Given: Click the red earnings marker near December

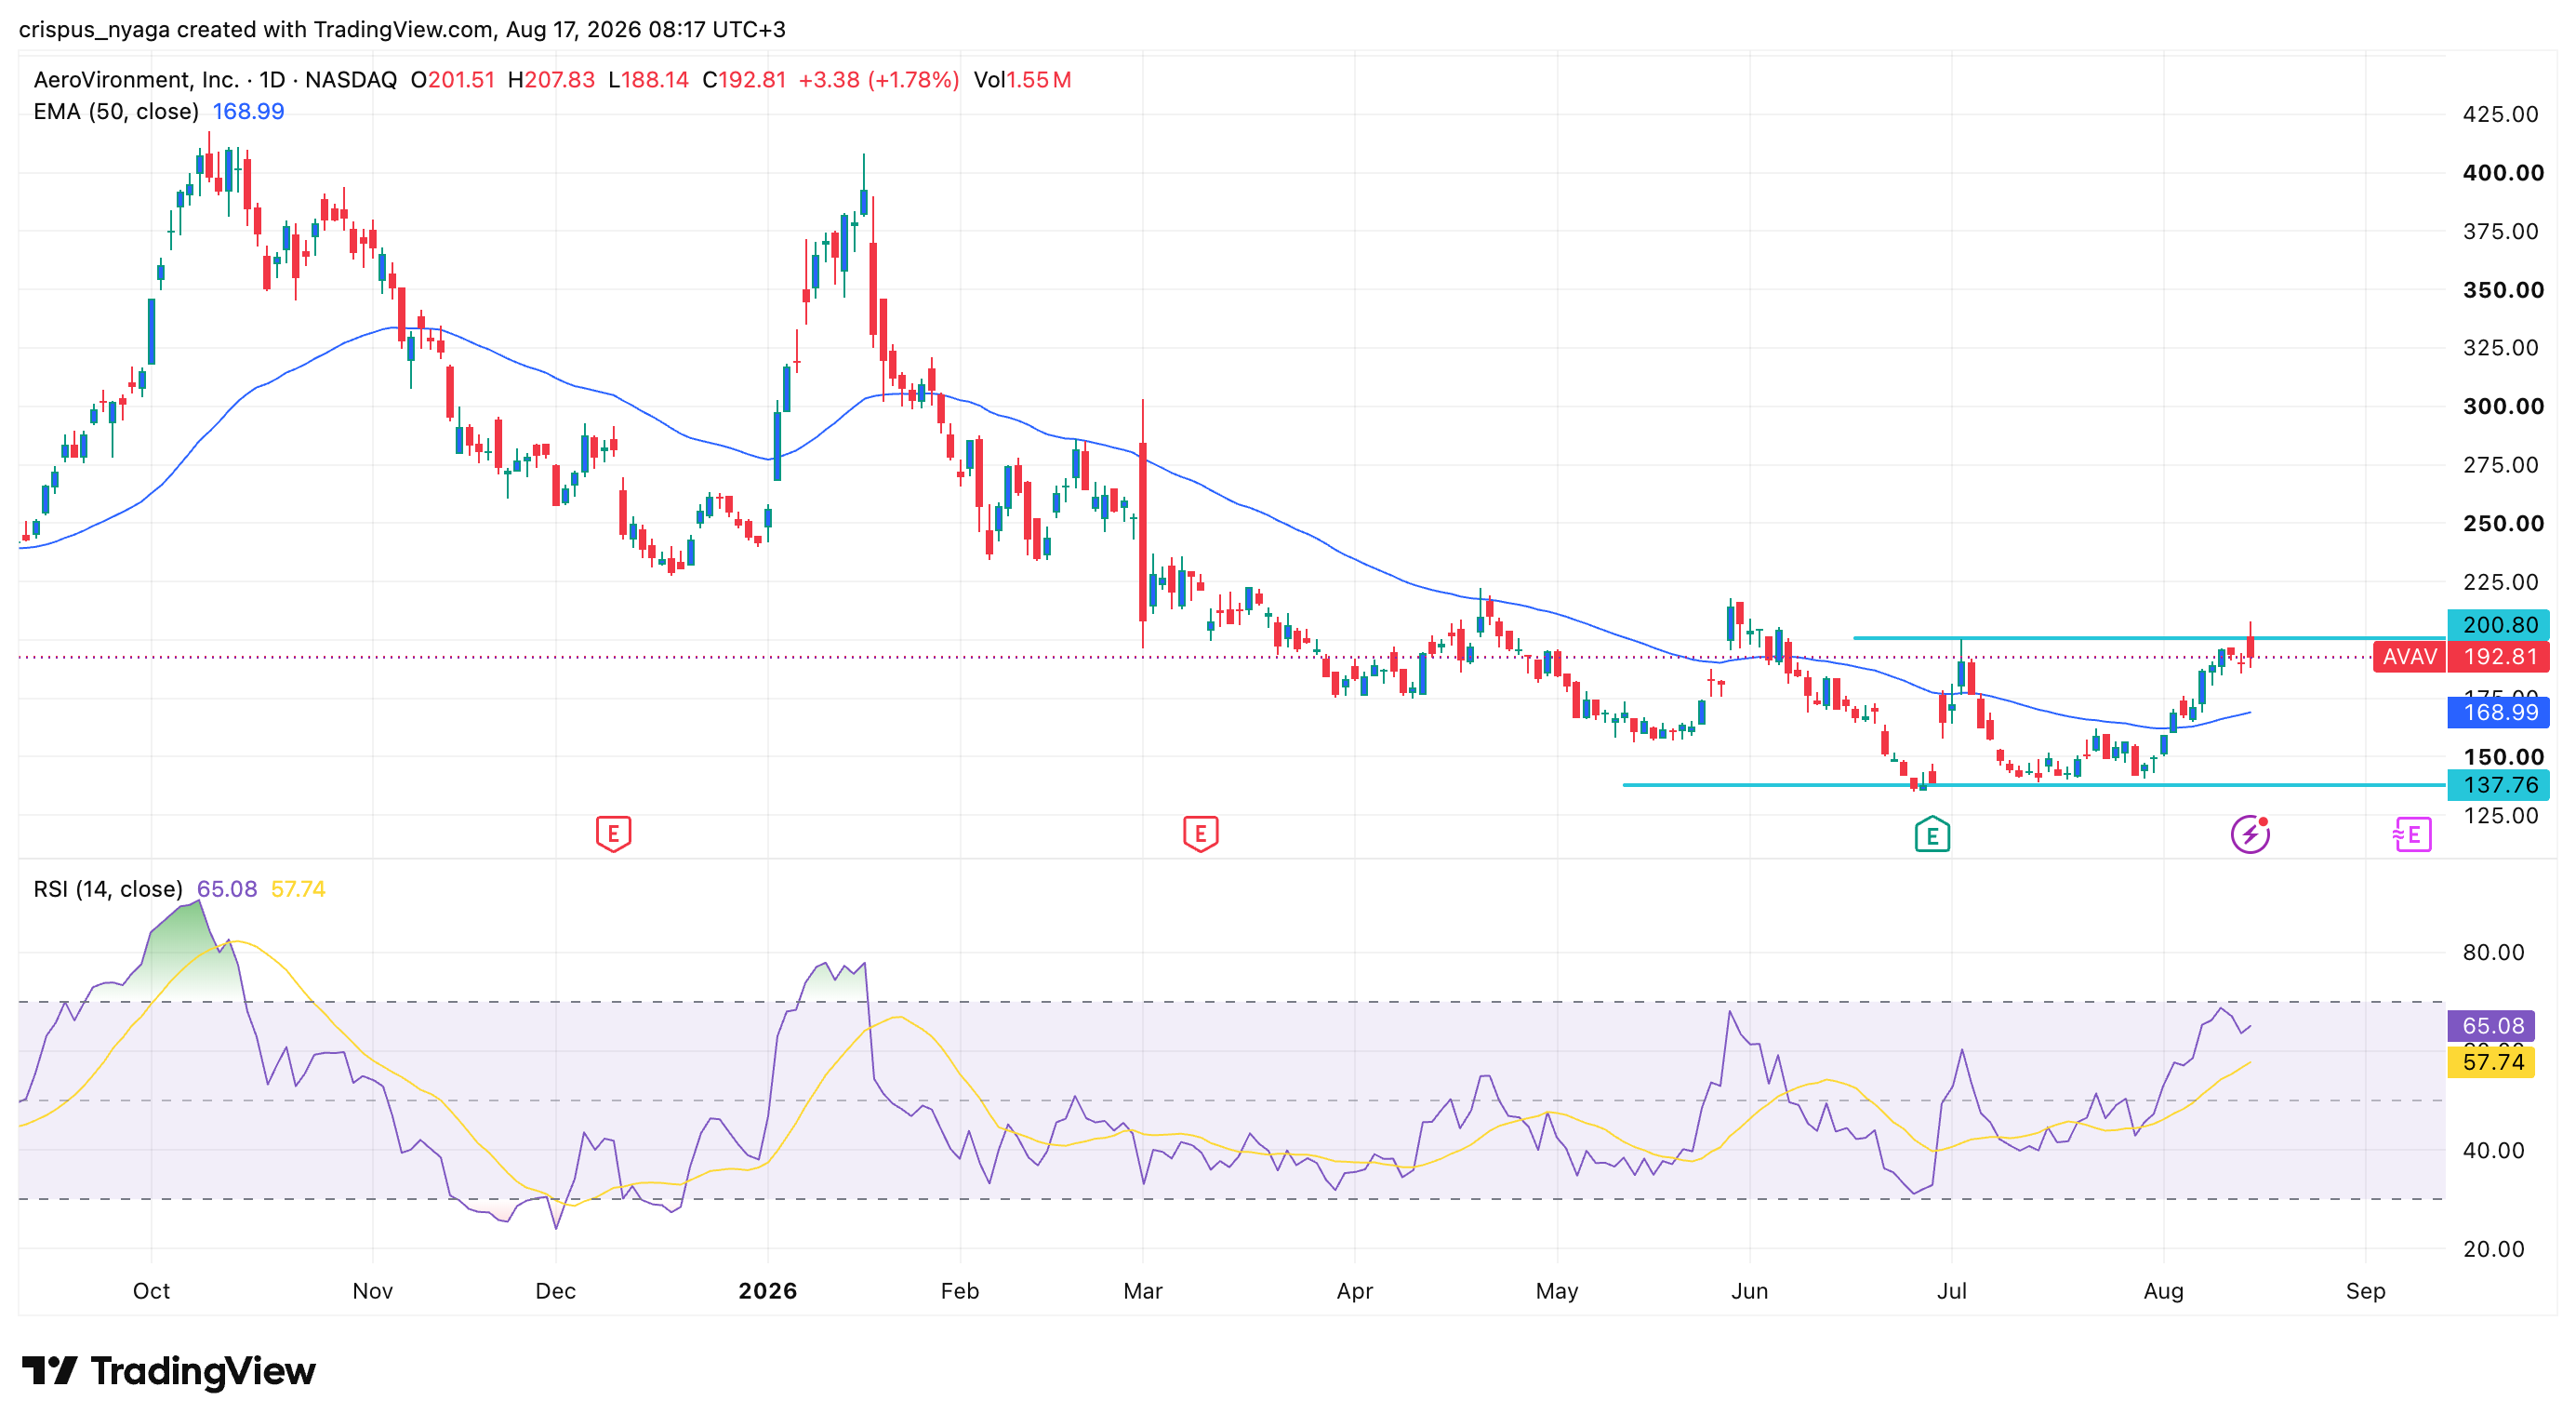Looking at the screenshot, I should pos(613,833).
